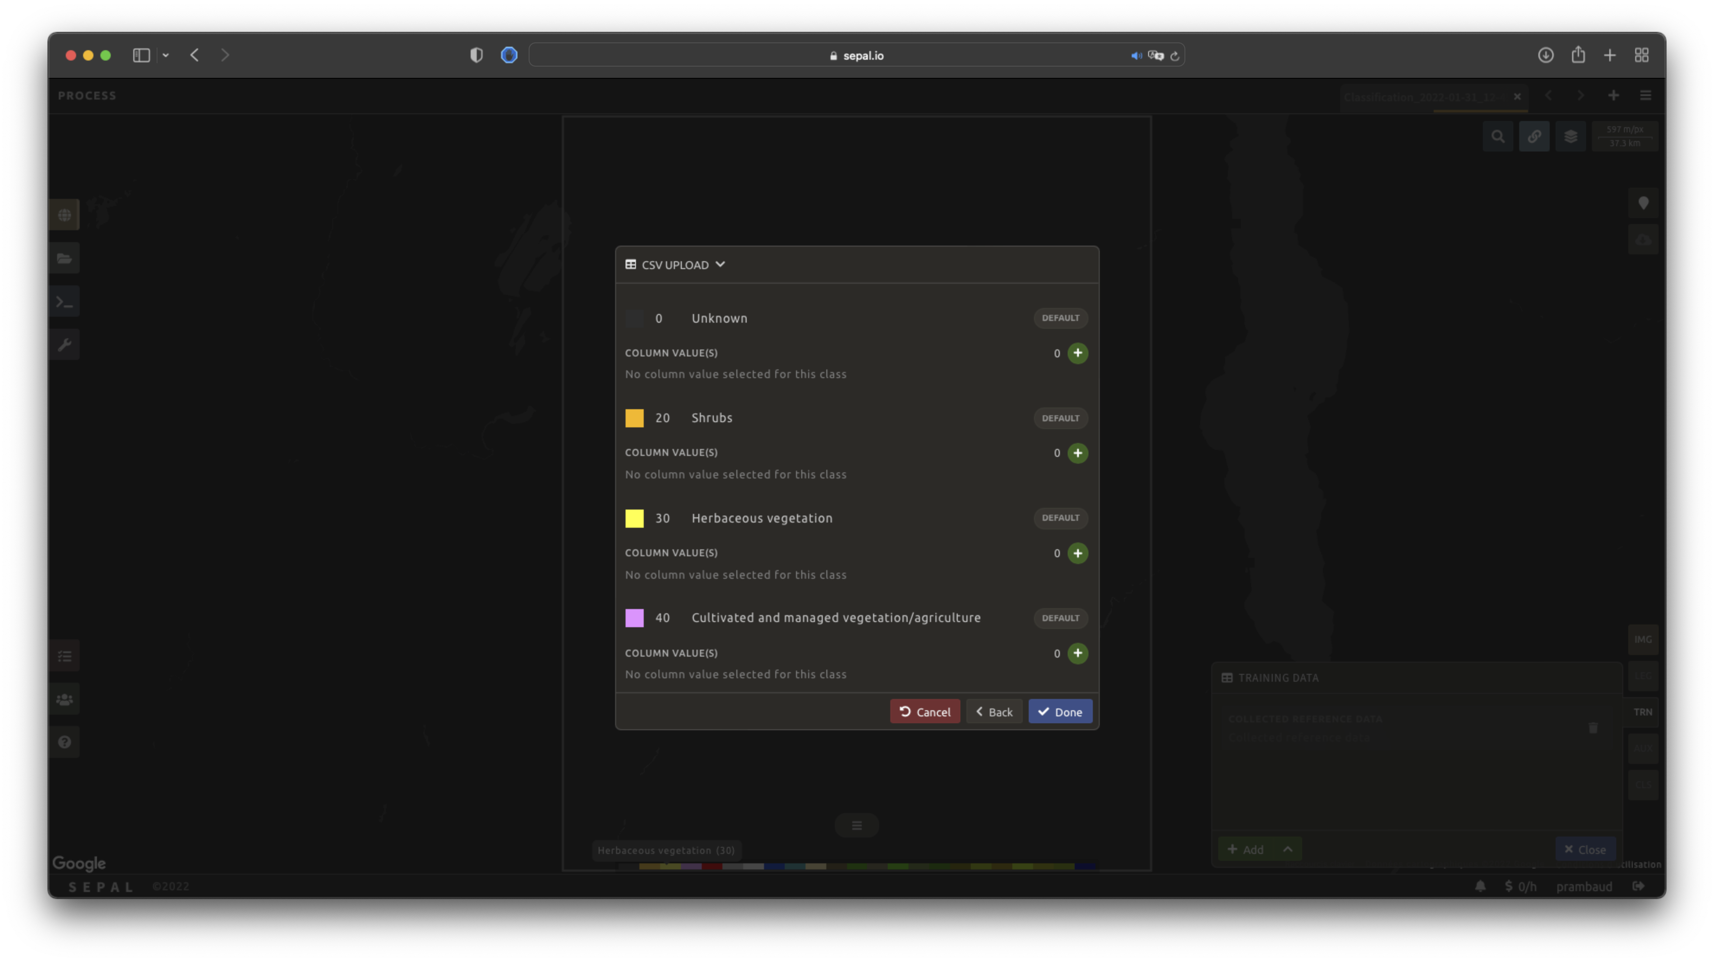Expand the Add button's up chevron

click(1287, 850)
